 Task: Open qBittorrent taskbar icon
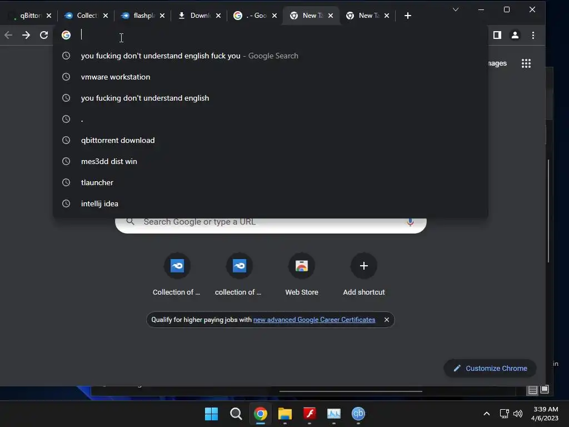[x=358, y=414]
